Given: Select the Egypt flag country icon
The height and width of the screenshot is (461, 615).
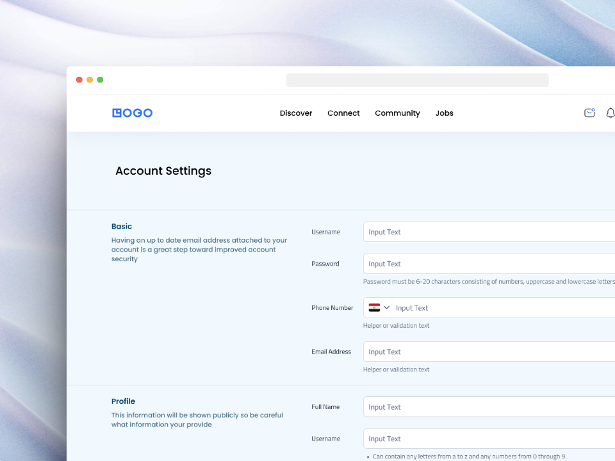Looking at the screenshot, I should point(374,308).
